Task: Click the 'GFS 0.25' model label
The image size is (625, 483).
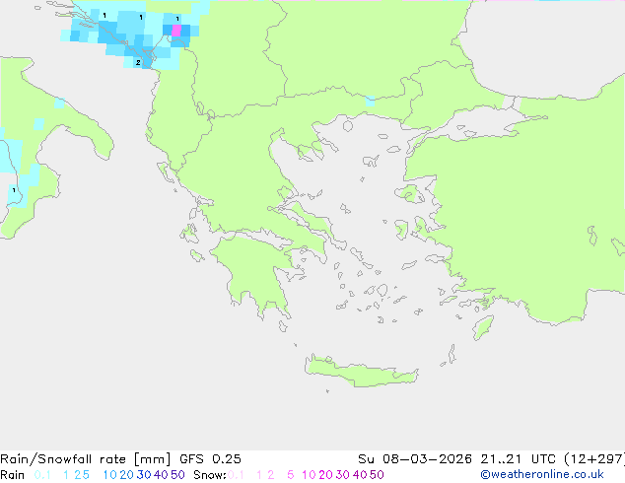Action: click(210, 459)
